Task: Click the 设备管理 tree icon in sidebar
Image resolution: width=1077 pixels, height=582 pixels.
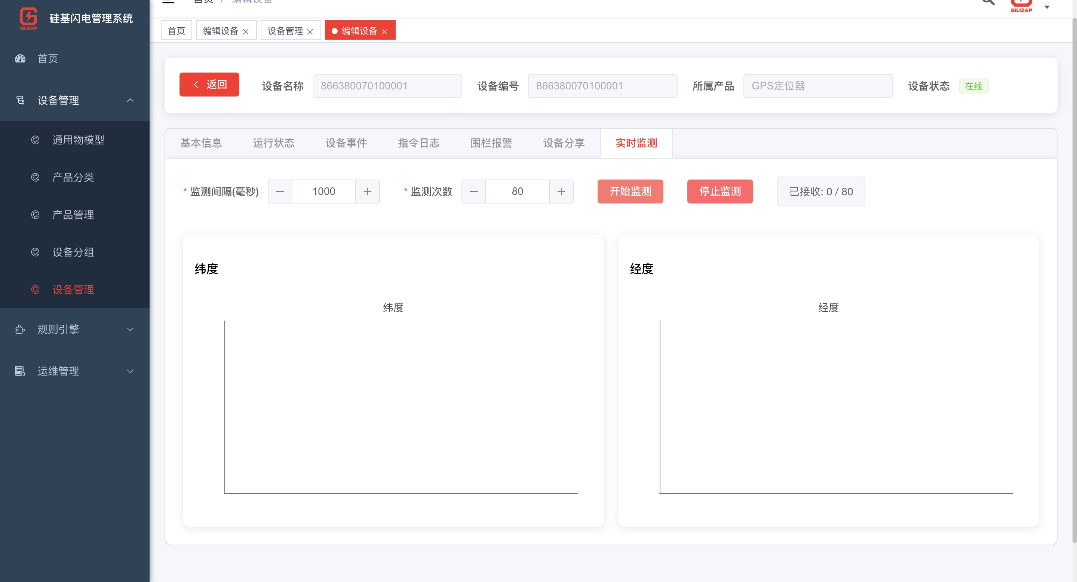Action: click(20, 100)
